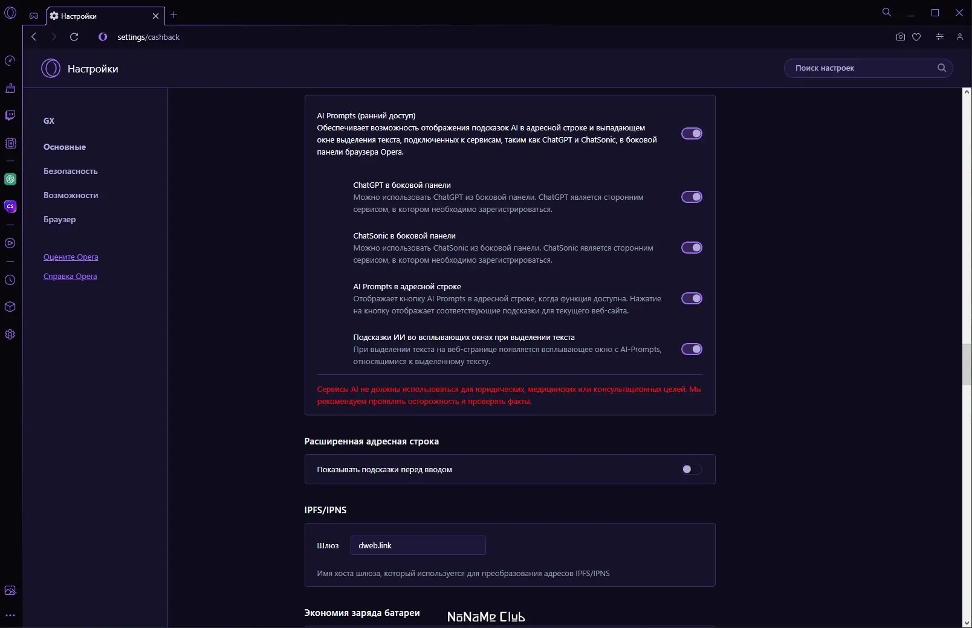Select the Безопасность settings section

[x=70, y=171]
